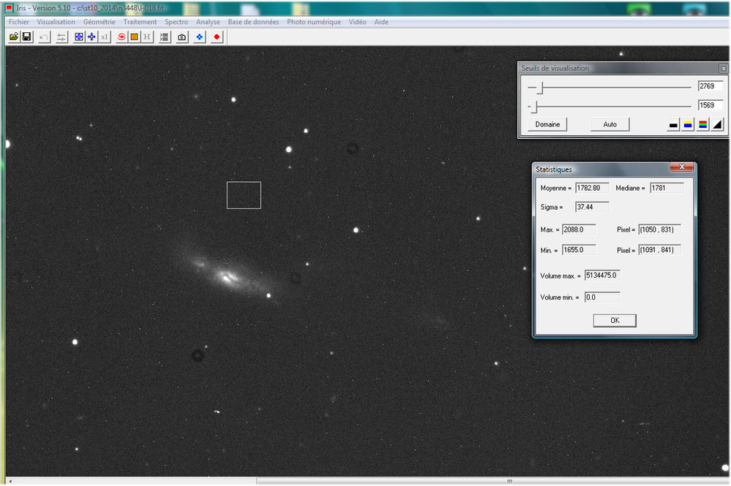The image size is (731, 486).
Task: Click the blue dots cross toolbar icon
Action: 200,37
